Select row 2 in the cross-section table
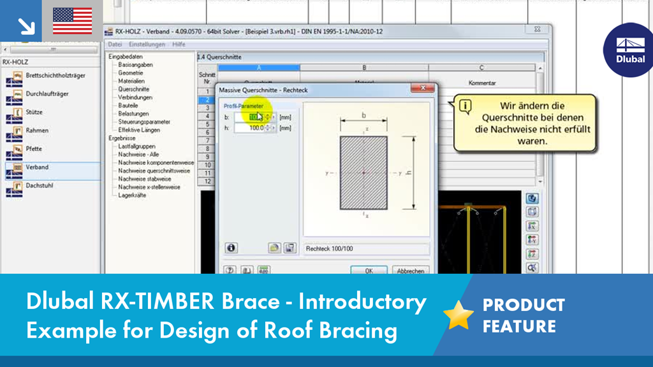Image resolution: width=653 pixels, height=367 pixels. click(x=207, y=100)
